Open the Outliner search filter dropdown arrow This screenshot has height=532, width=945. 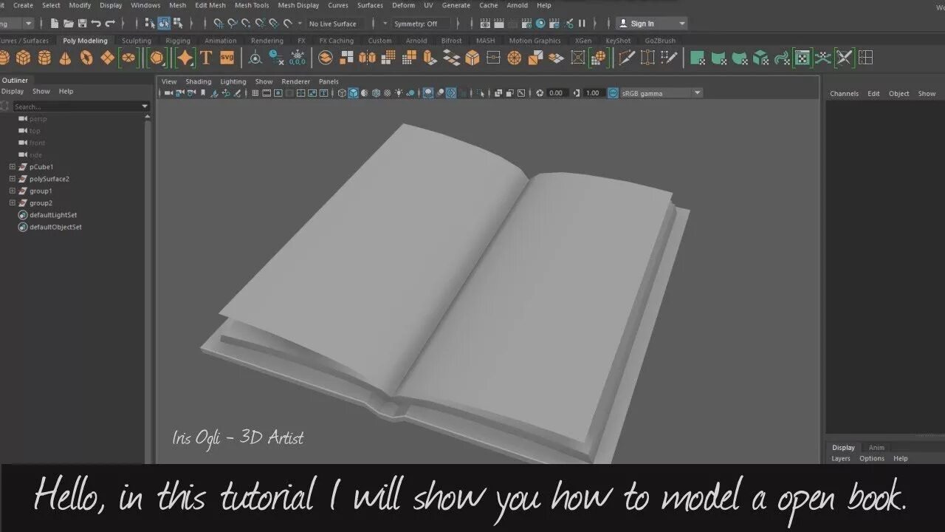pos(145,106)
